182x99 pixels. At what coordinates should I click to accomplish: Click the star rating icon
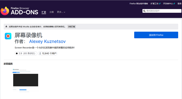pyautogui.click(x=17, y=53)
